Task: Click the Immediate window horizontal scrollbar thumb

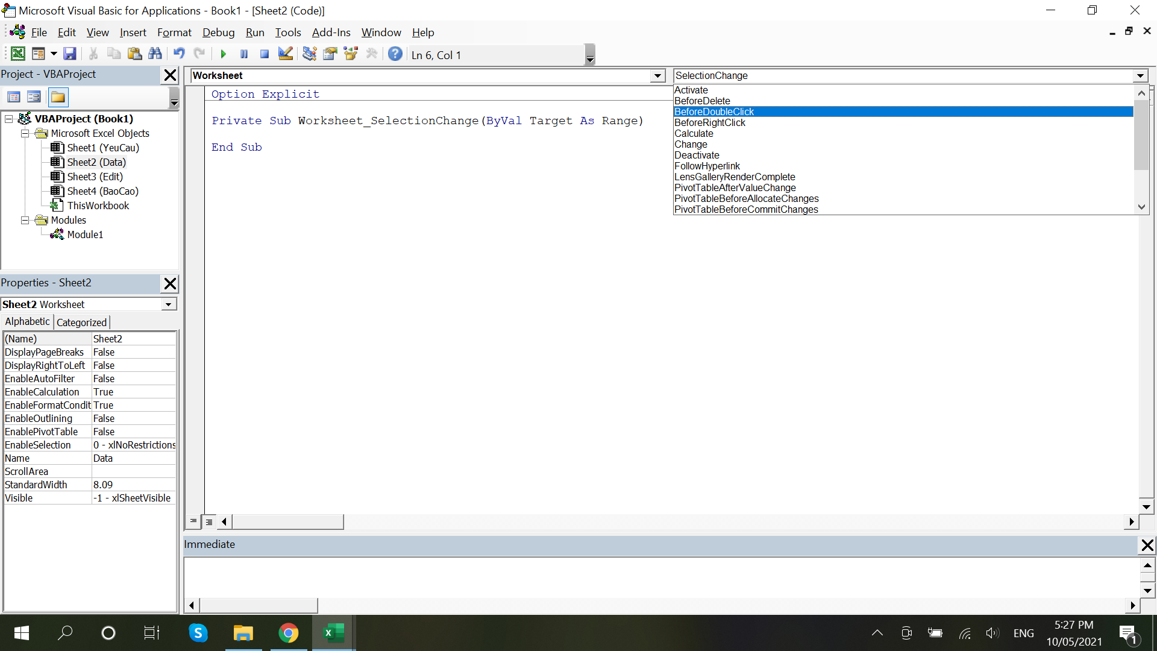Action: (259, 605)
